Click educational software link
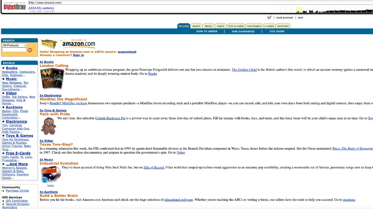The image size is (373, 209). coord(178,200)
